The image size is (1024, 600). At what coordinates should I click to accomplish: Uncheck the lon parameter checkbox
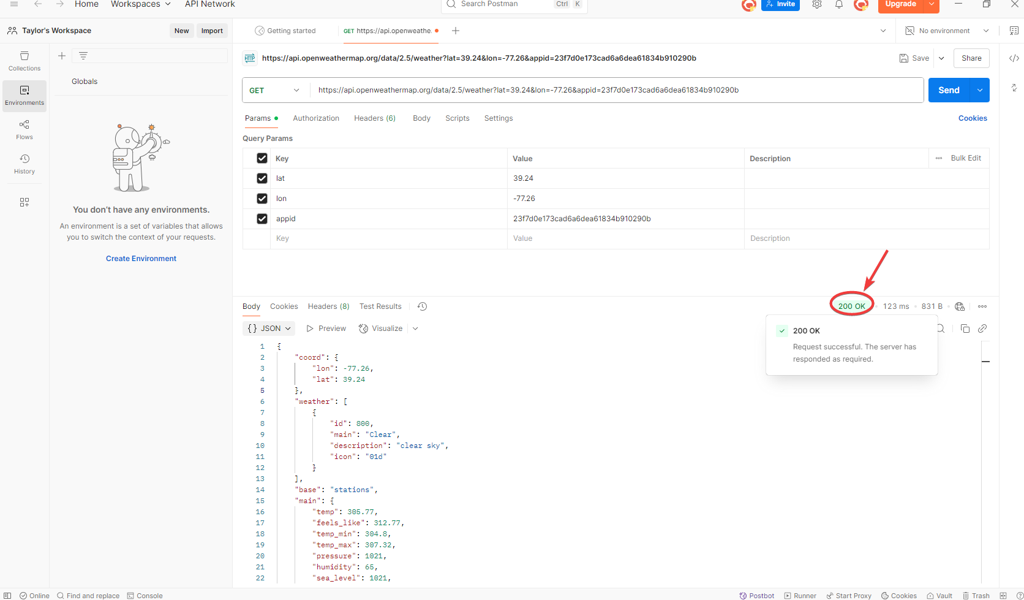(x=262, y=199)
